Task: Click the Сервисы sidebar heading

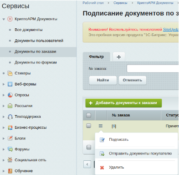Action: 15,6
